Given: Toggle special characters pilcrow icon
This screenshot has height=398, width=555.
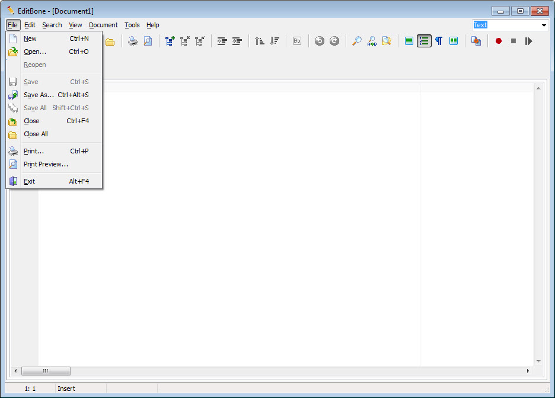Looking at the screenshot, I should tap(439, 41).
